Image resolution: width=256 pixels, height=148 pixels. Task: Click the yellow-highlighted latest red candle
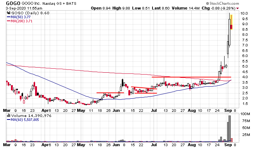[x=231, y=22]
